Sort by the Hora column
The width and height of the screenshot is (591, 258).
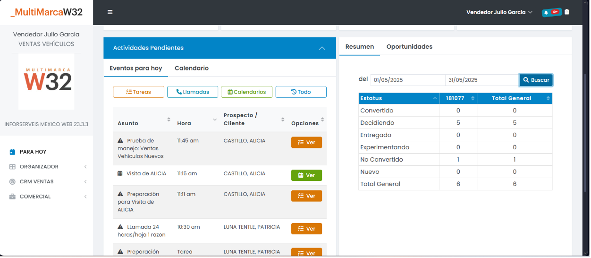click(215, 120)
